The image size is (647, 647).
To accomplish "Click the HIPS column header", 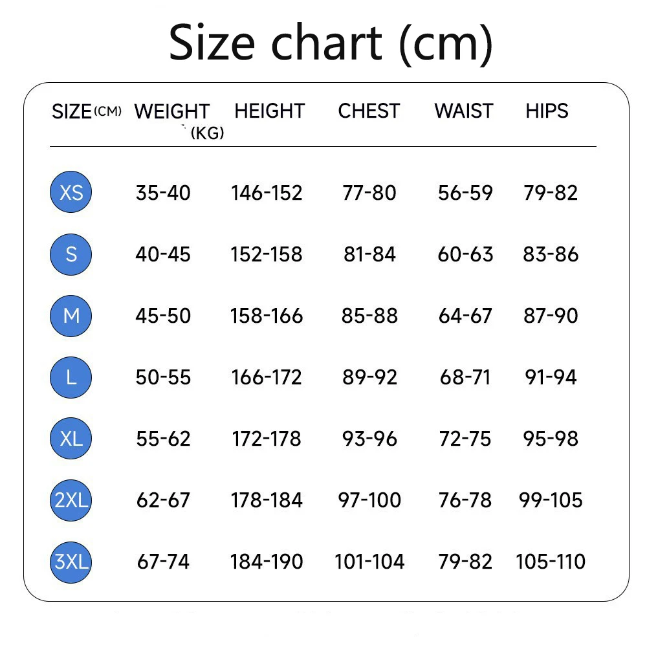I will tap(547, 111).
